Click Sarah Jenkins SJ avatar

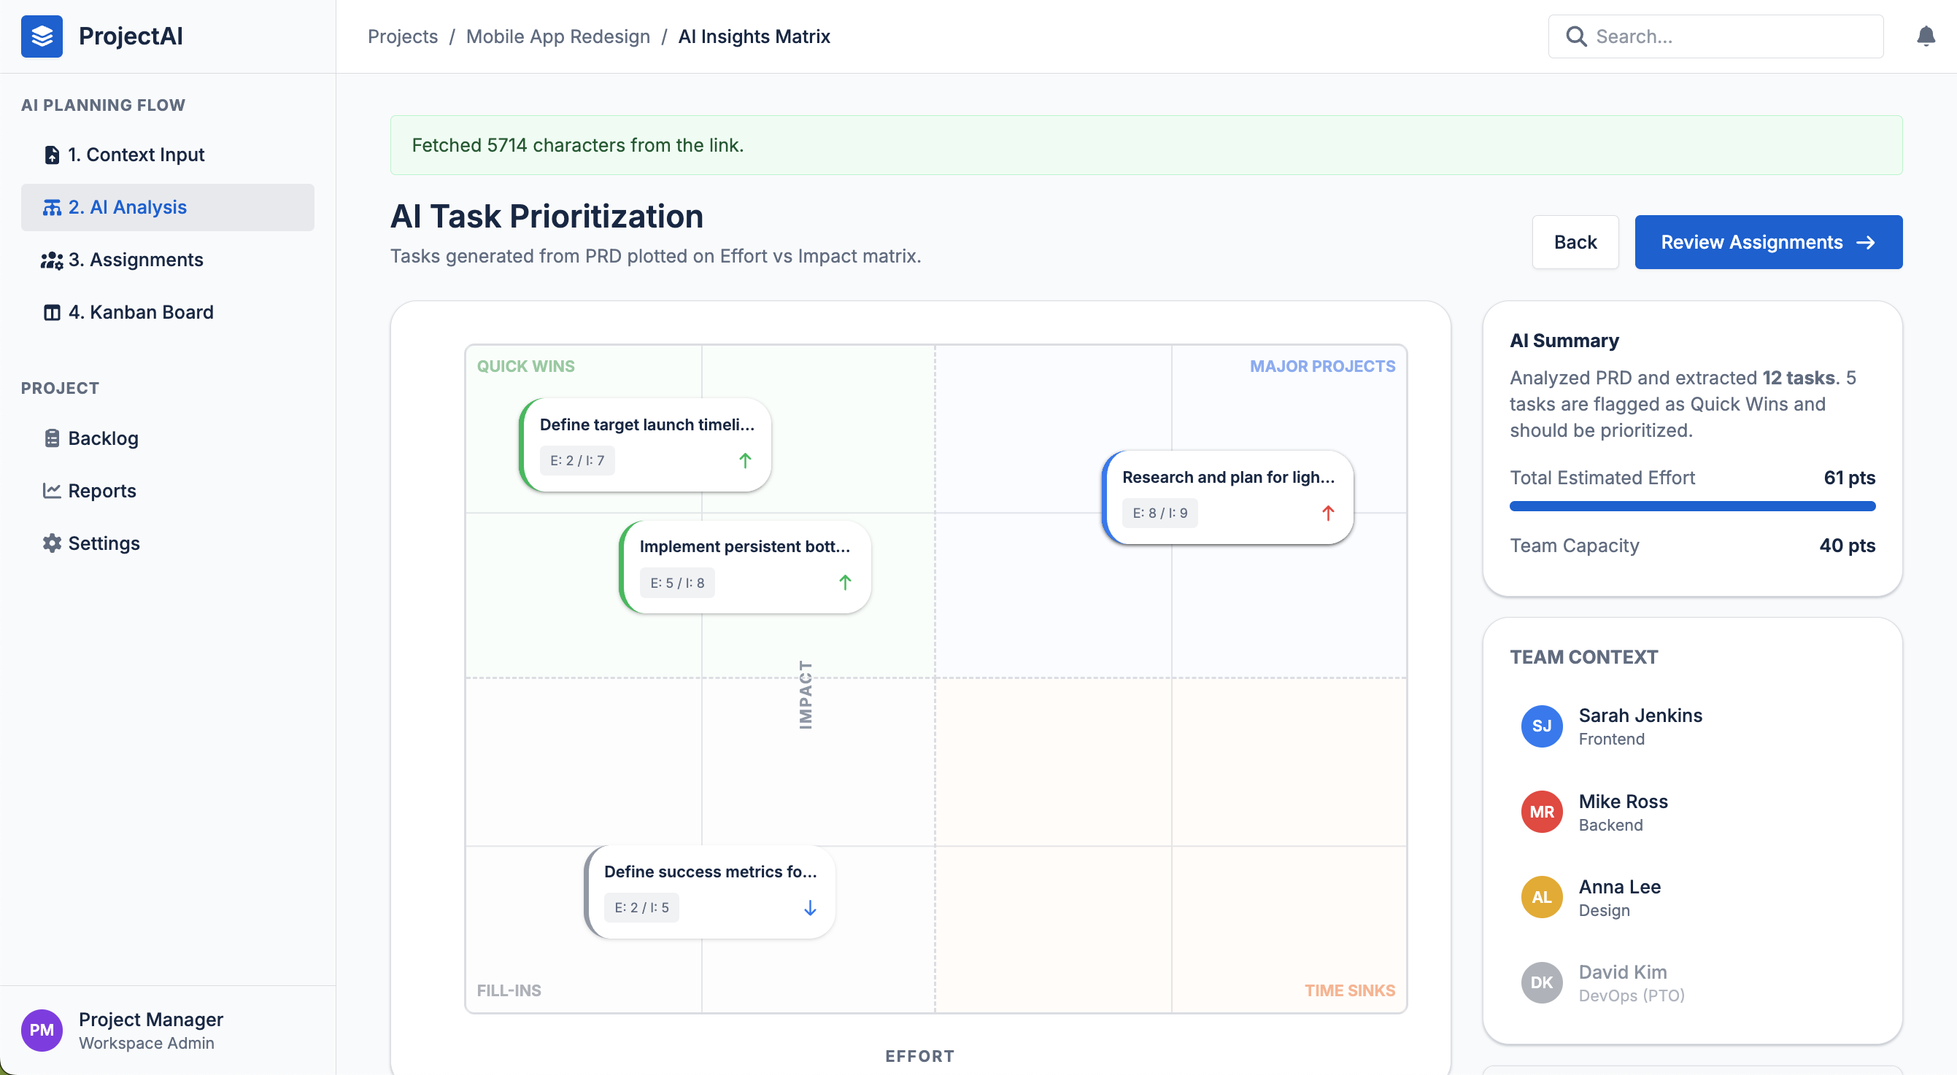point(1541,726)
